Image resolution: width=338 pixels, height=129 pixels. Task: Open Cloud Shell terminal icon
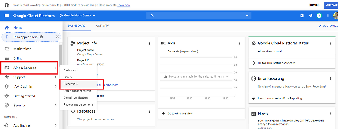click(302, 16)
